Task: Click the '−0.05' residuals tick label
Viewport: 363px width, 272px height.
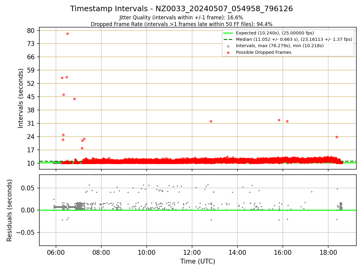Action: 25,232
